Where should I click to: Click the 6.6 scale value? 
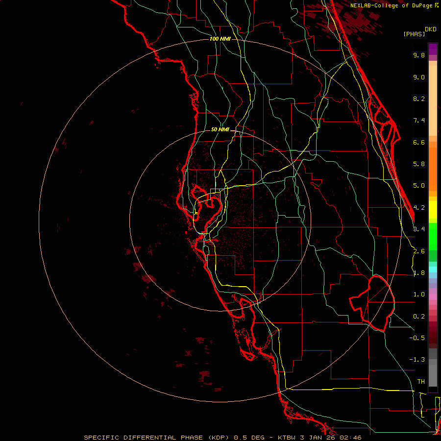(x=419, y=142)
